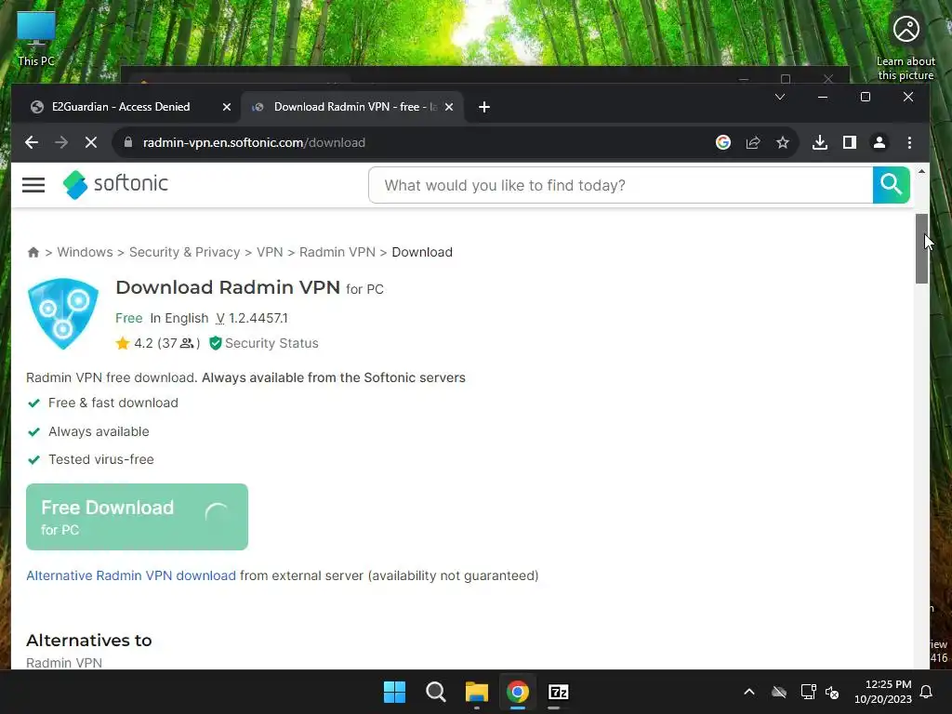Open Windows breadcrumb link
Image resolution: width=952 pixels, height=714 pixels.
click(85, 252)
